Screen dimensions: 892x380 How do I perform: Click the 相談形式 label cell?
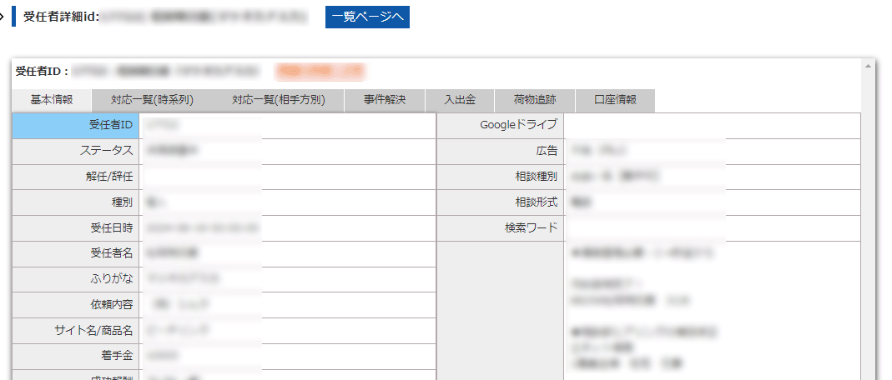501,202
